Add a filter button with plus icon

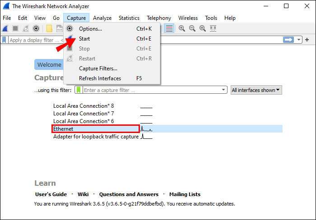click(x=307, y=40)
